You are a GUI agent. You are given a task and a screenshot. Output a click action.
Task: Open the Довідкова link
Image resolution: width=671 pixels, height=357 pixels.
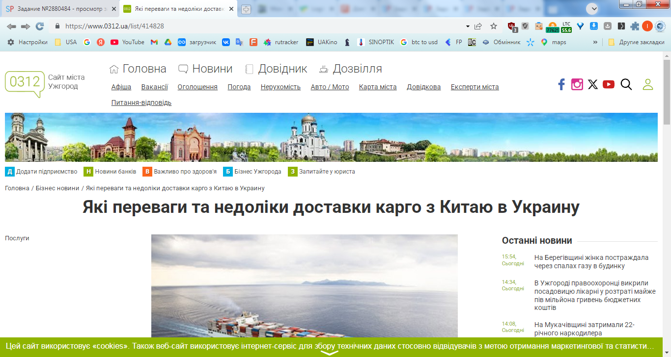424,87
